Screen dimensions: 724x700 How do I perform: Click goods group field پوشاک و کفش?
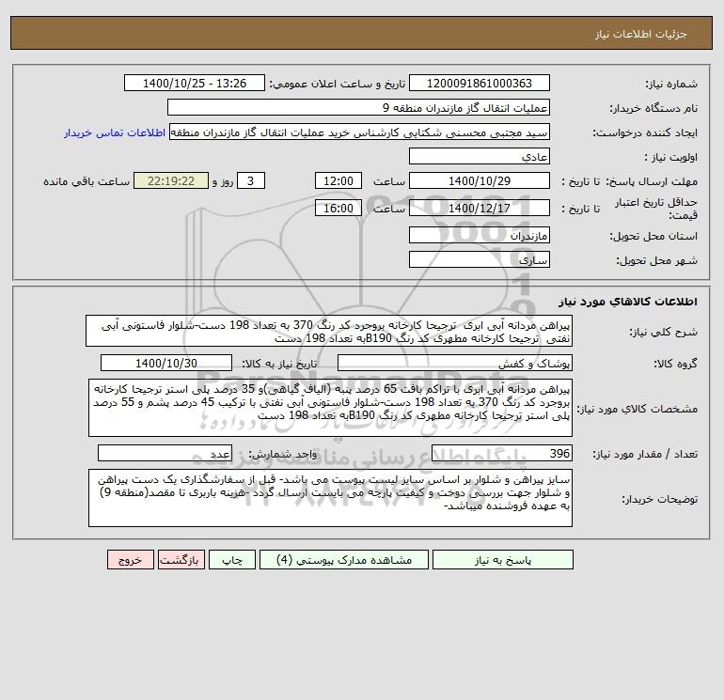coord(455,363)
